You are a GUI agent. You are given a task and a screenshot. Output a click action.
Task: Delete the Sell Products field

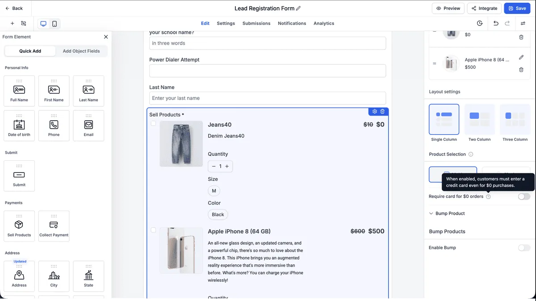[383, 111]
